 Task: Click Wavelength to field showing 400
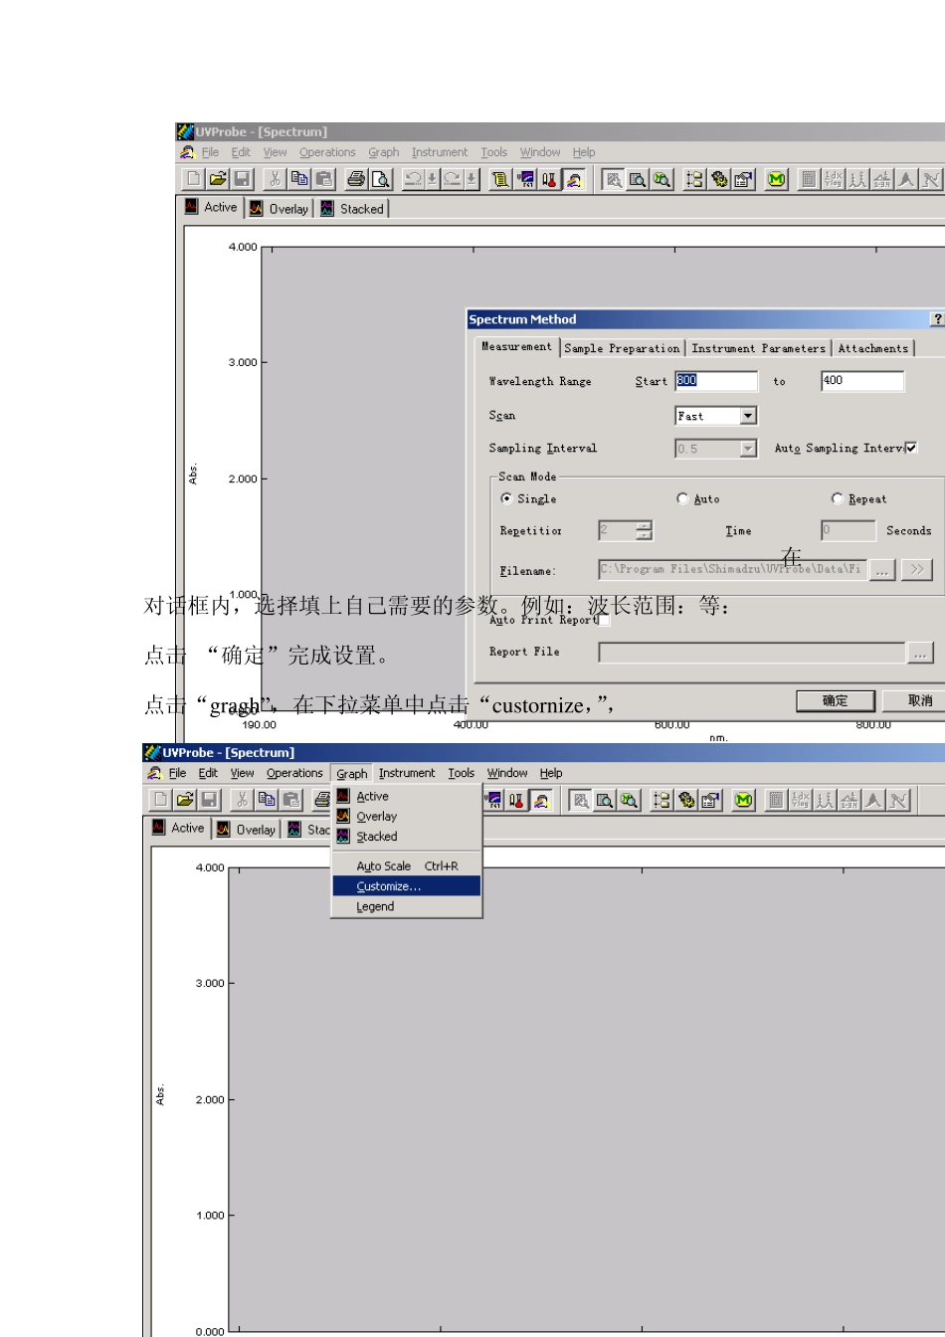862,381
